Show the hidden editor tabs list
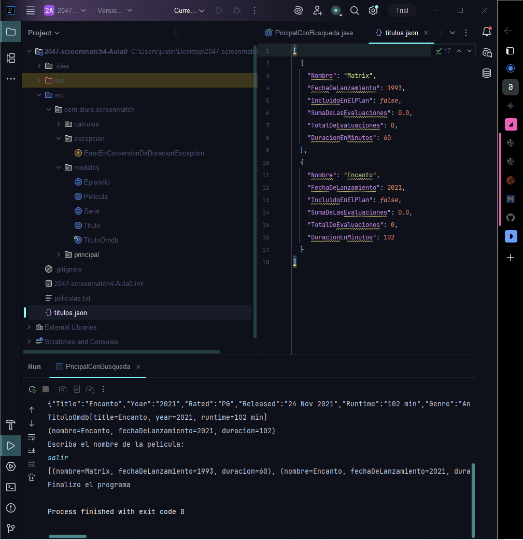The image size is (523, 540). point(453,33)
